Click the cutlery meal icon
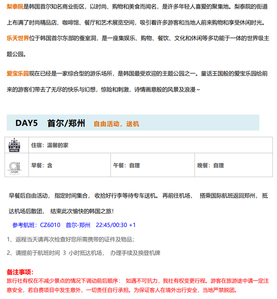 click(x=15, y=166)
